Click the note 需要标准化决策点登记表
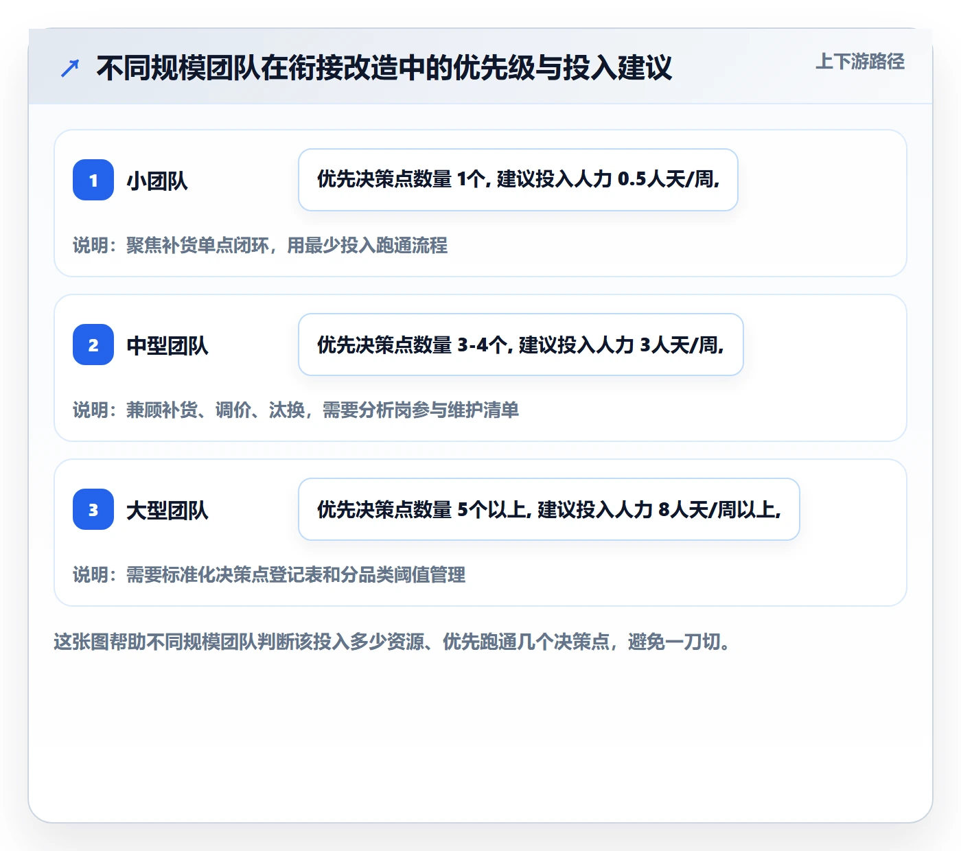Viewport: 961px width, 851px height. (269, 574)
